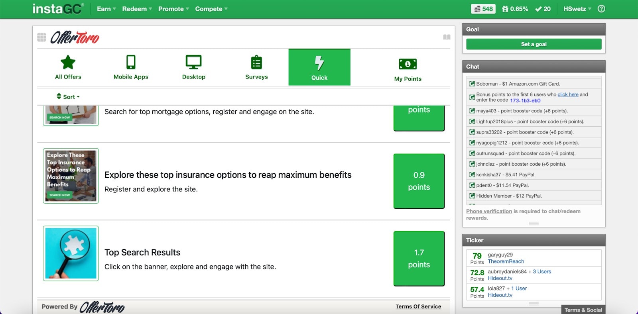Click the 1.7 points offer button
The image size is (638, 314).
click(x=419, y=259)
